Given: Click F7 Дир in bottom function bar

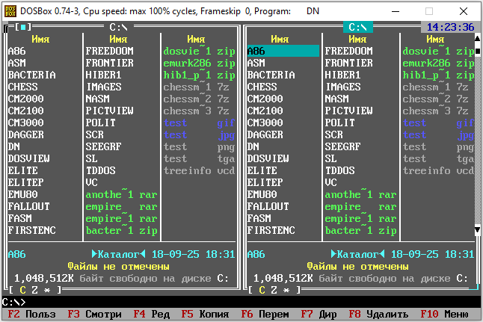Looking at the screenshot, I should (x=319, y=314).
